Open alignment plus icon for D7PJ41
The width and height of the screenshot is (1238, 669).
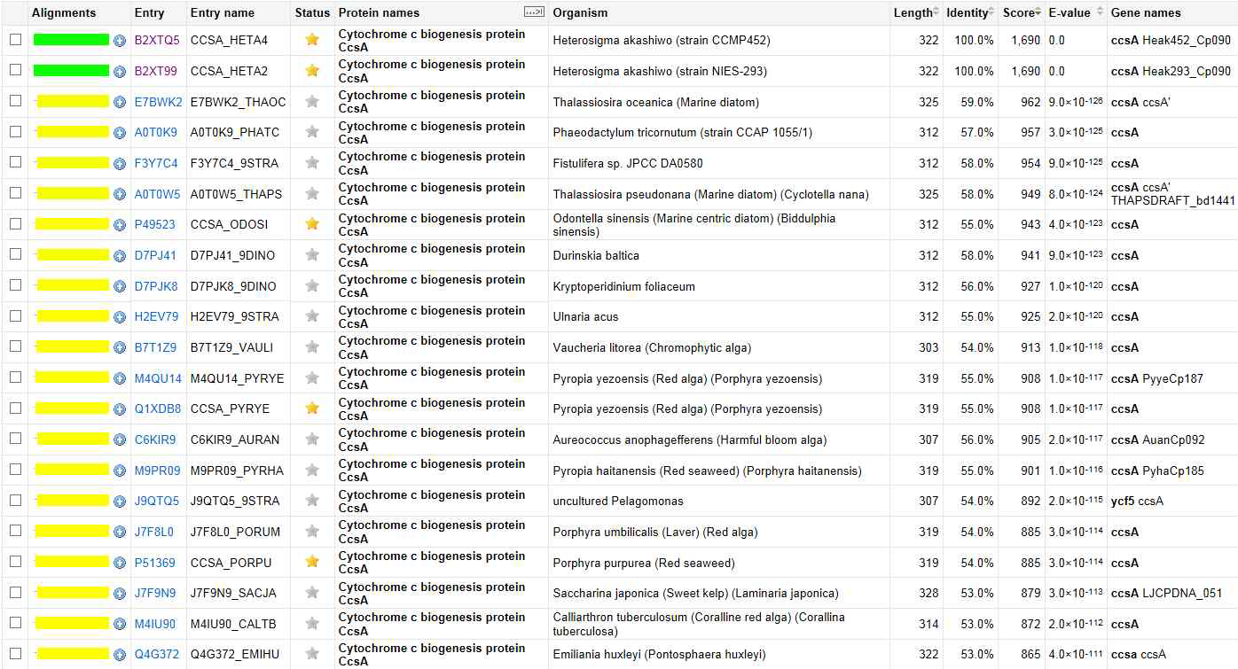[120, 255]
